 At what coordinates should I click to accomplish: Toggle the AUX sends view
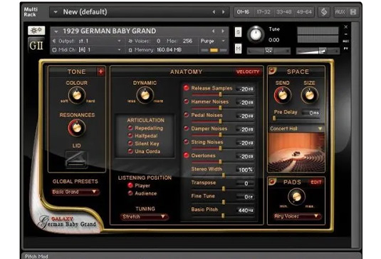pos(340,12)
